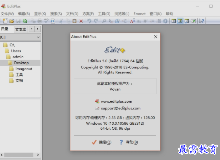Open the 编辑(B) menu
Image resolution: width=220 pixels, height=160 pixels.
[24, 14]
